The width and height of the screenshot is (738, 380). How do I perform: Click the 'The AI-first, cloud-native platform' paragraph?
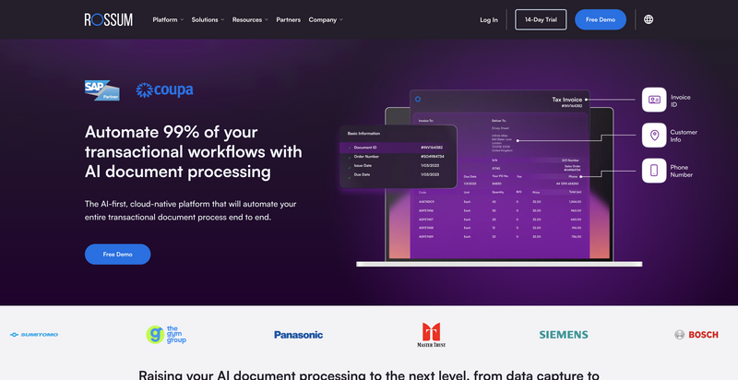click(191, 210)
